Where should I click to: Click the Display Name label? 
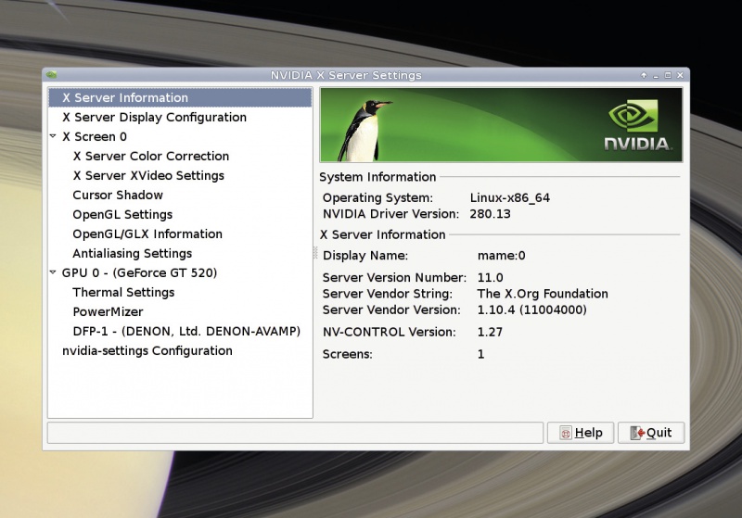pos(365,256)
